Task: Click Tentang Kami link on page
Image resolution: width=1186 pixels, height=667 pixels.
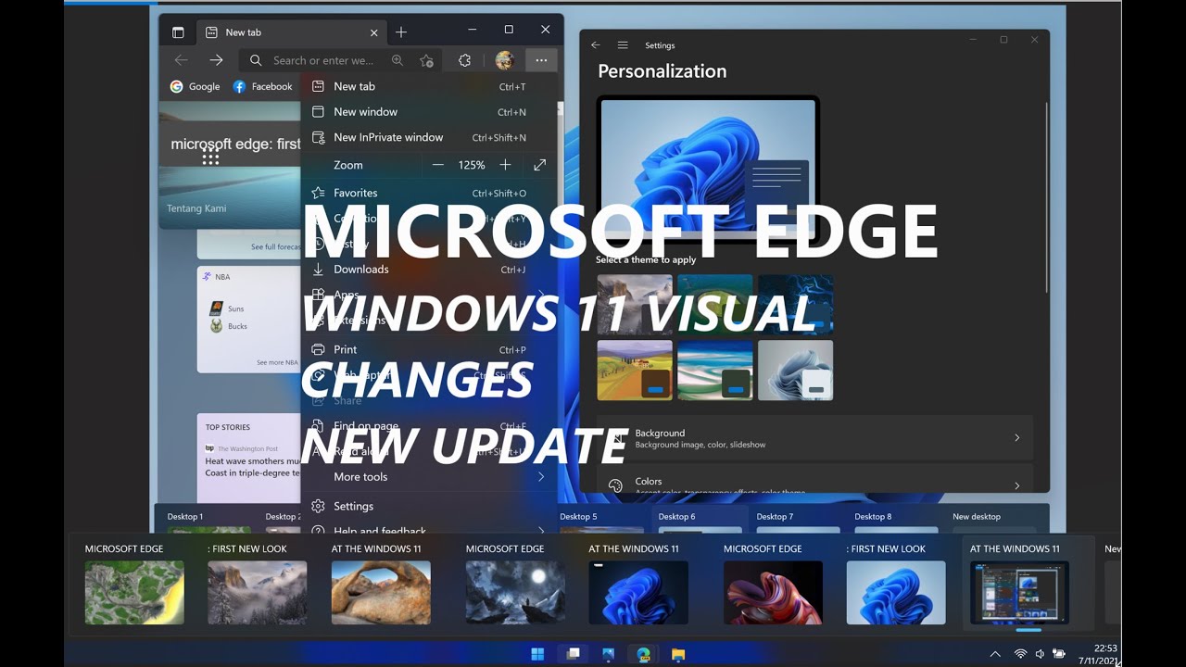Action: tap(196, 208)
